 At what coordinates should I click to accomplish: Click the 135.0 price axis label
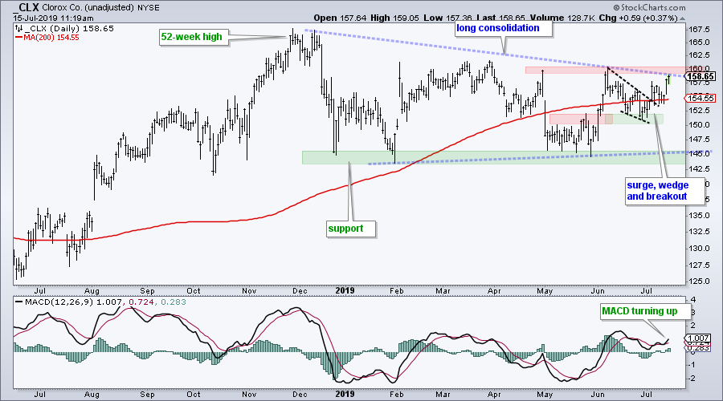700,216
